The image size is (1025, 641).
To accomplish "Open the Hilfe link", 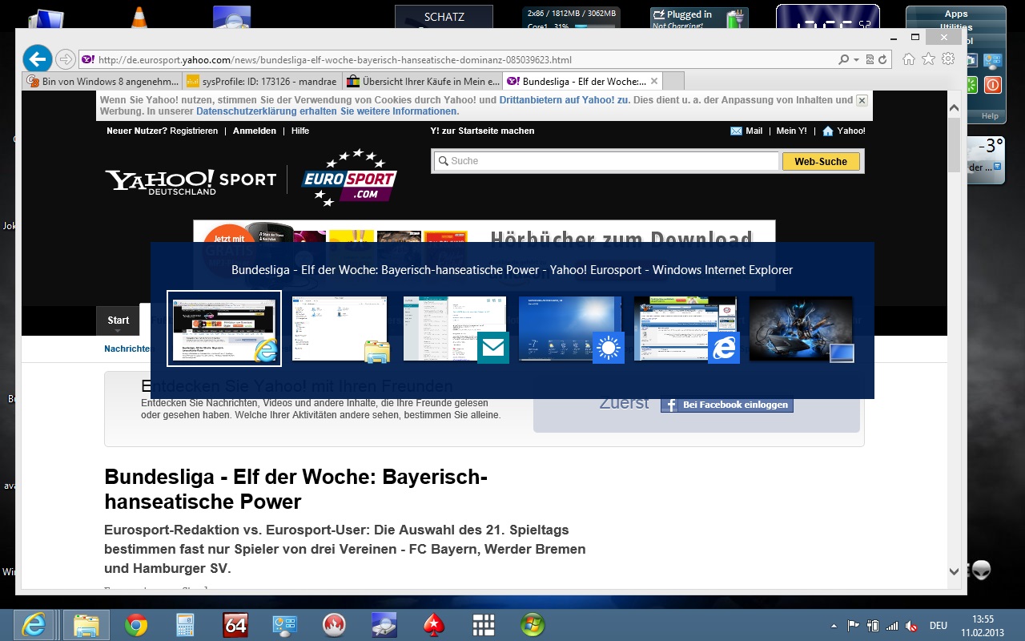I will point(300,131).
